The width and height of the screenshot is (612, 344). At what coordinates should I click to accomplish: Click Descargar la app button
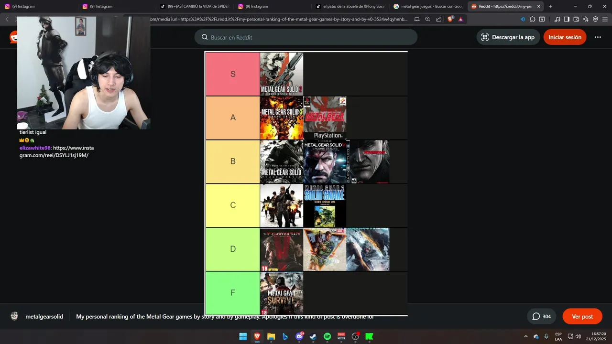click(508, 37)
